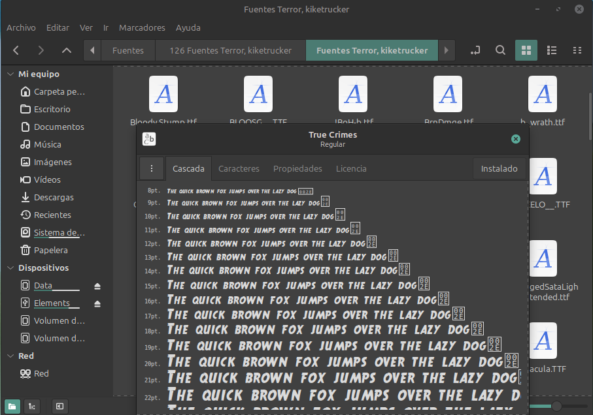Eject the Elements drive
Image resolution: width=593 pixels, height=415 pixels.
pyautogui.click(x=97, y=303)
